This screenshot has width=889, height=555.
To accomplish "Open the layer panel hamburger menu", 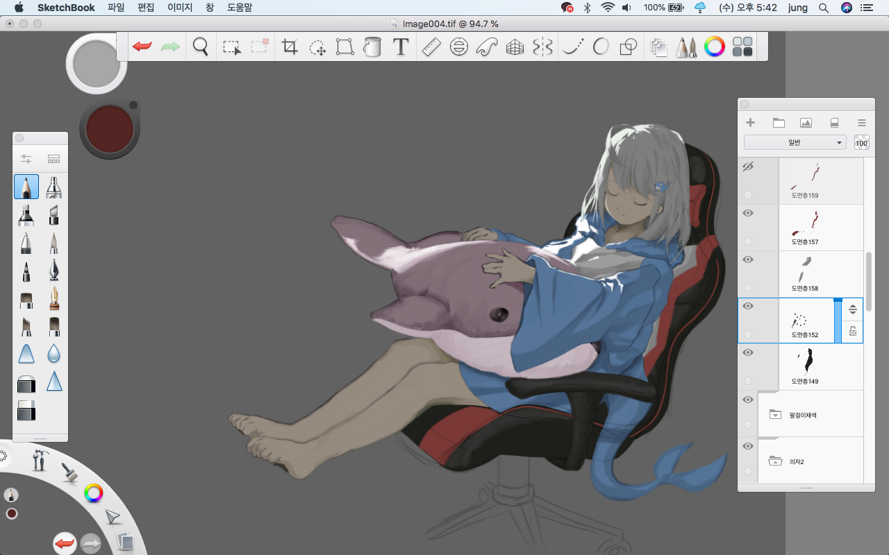I will coord(862,123).
